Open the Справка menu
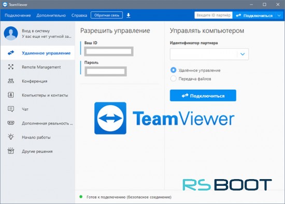 click(79, 15)
